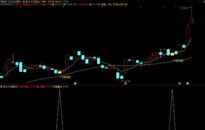Click the sub-chart indicator settings circle icon

1,86
